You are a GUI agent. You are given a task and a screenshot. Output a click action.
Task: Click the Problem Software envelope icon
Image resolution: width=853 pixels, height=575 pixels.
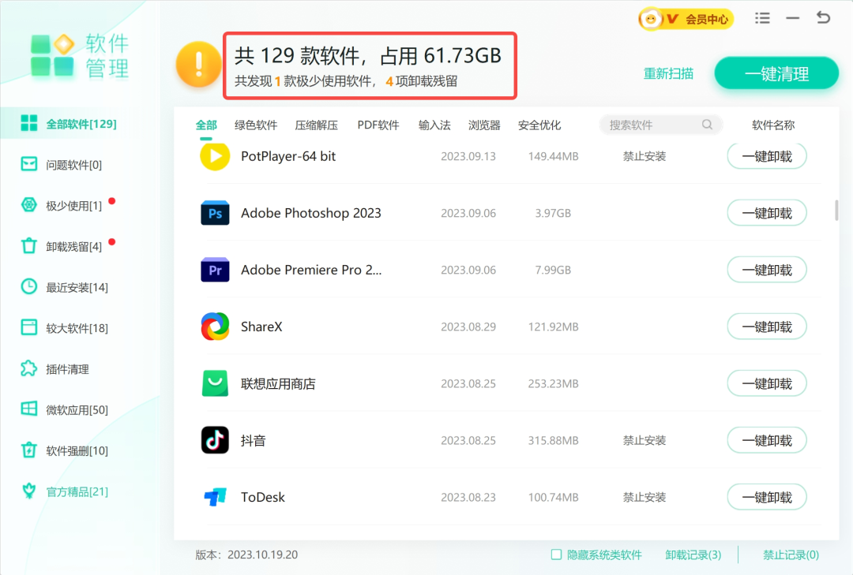[29, 164]
